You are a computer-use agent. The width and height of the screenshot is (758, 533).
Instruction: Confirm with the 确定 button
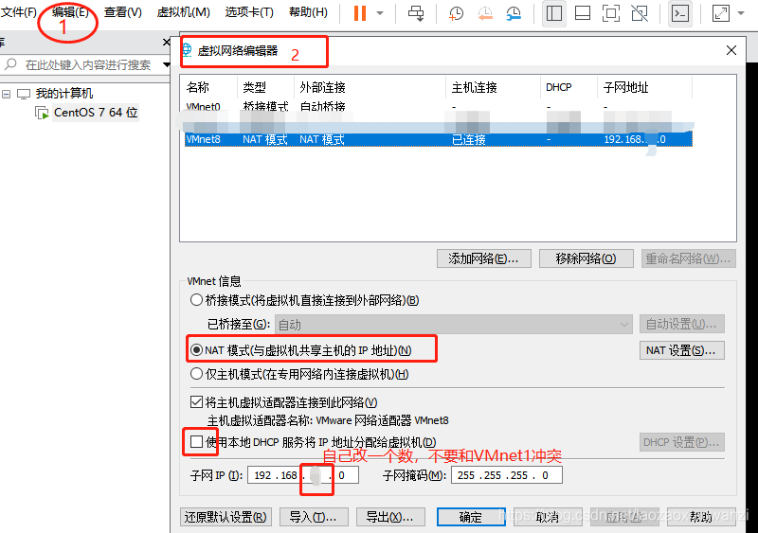tap(471, 517)
